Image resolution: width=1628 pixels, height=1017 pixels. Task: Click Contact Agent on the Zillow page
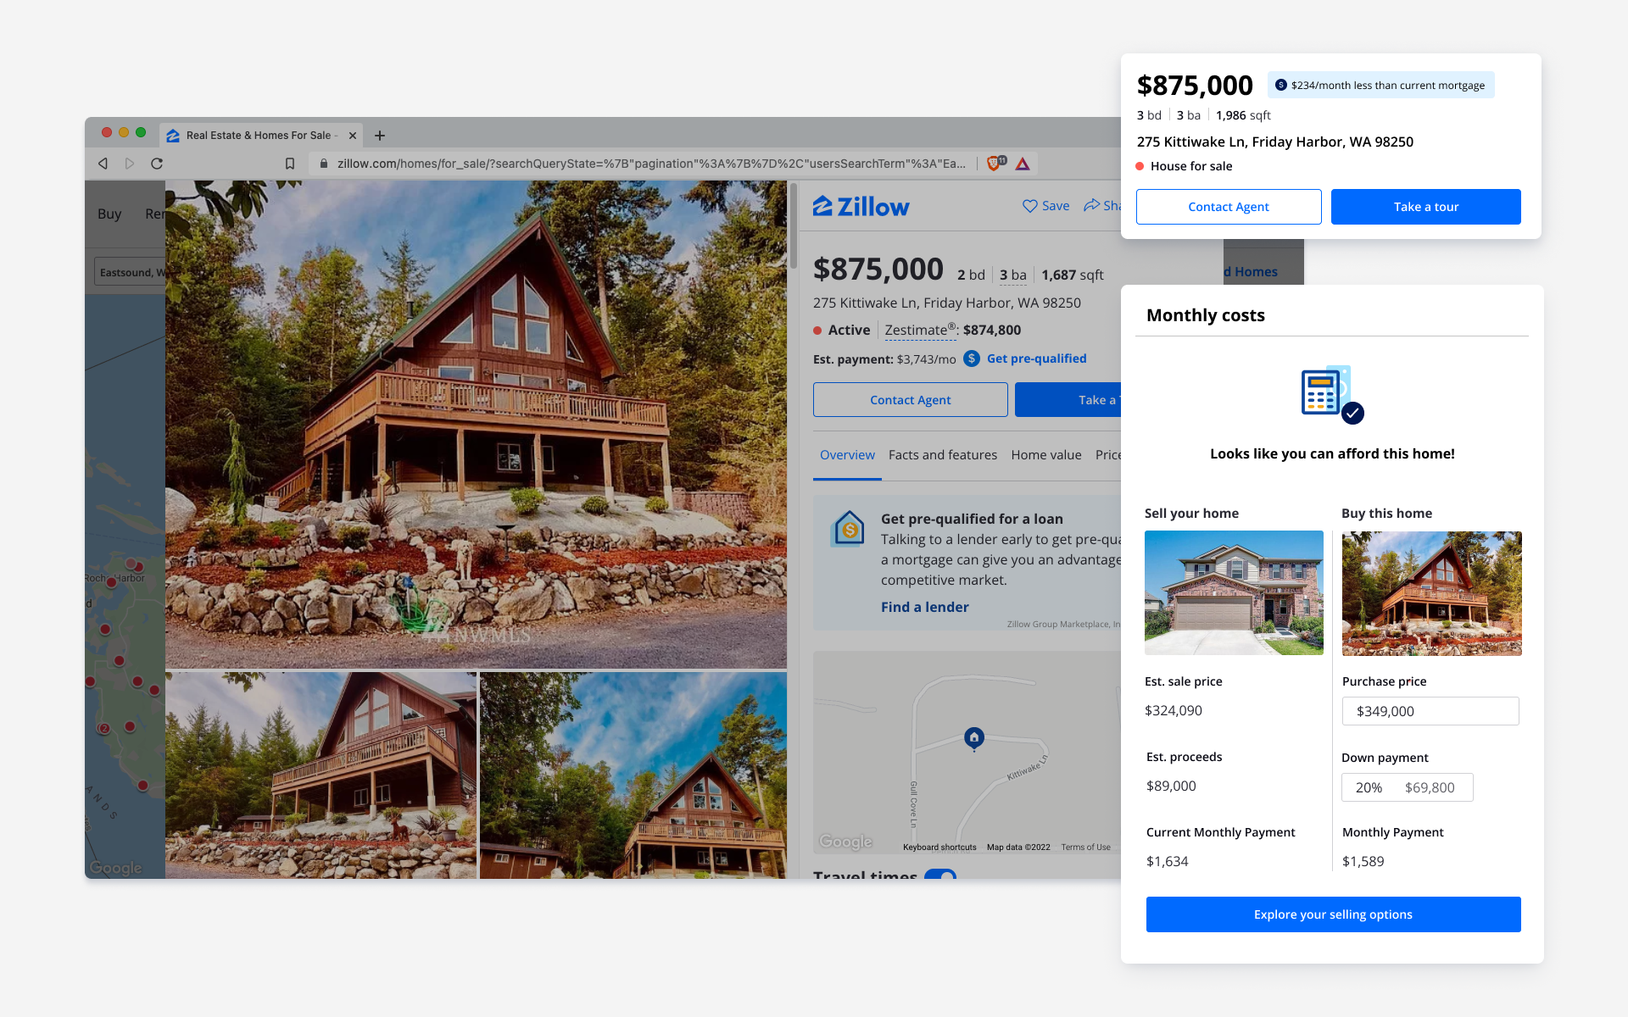[911, 400]
